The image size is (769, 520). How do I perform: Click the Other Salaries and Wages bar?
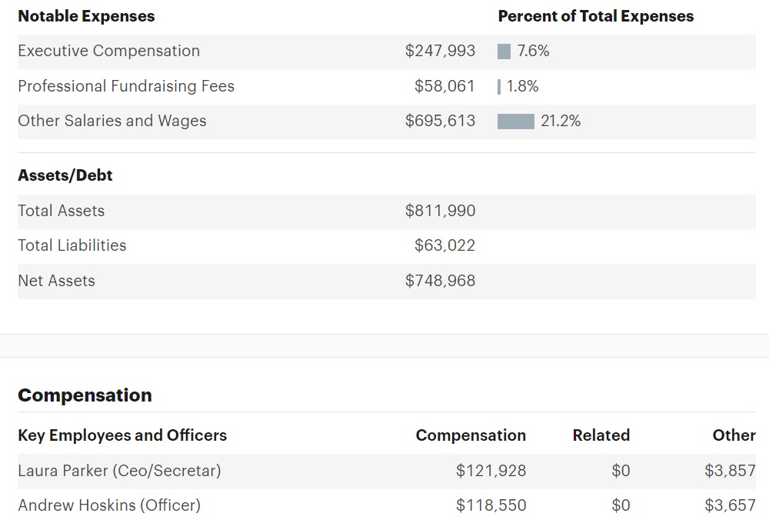[515, 122]
